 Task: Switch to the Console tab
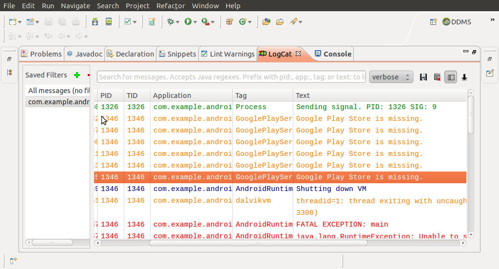(x=333, y=54)
